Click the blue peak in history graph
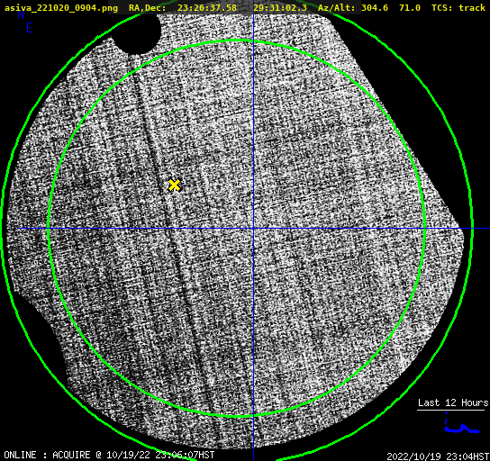Viewport: 490px width, 461px height. [446, 413]
